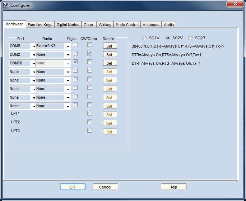Open Help from the bottom button
The image size is (246, 201).
(x=173, y=187)
